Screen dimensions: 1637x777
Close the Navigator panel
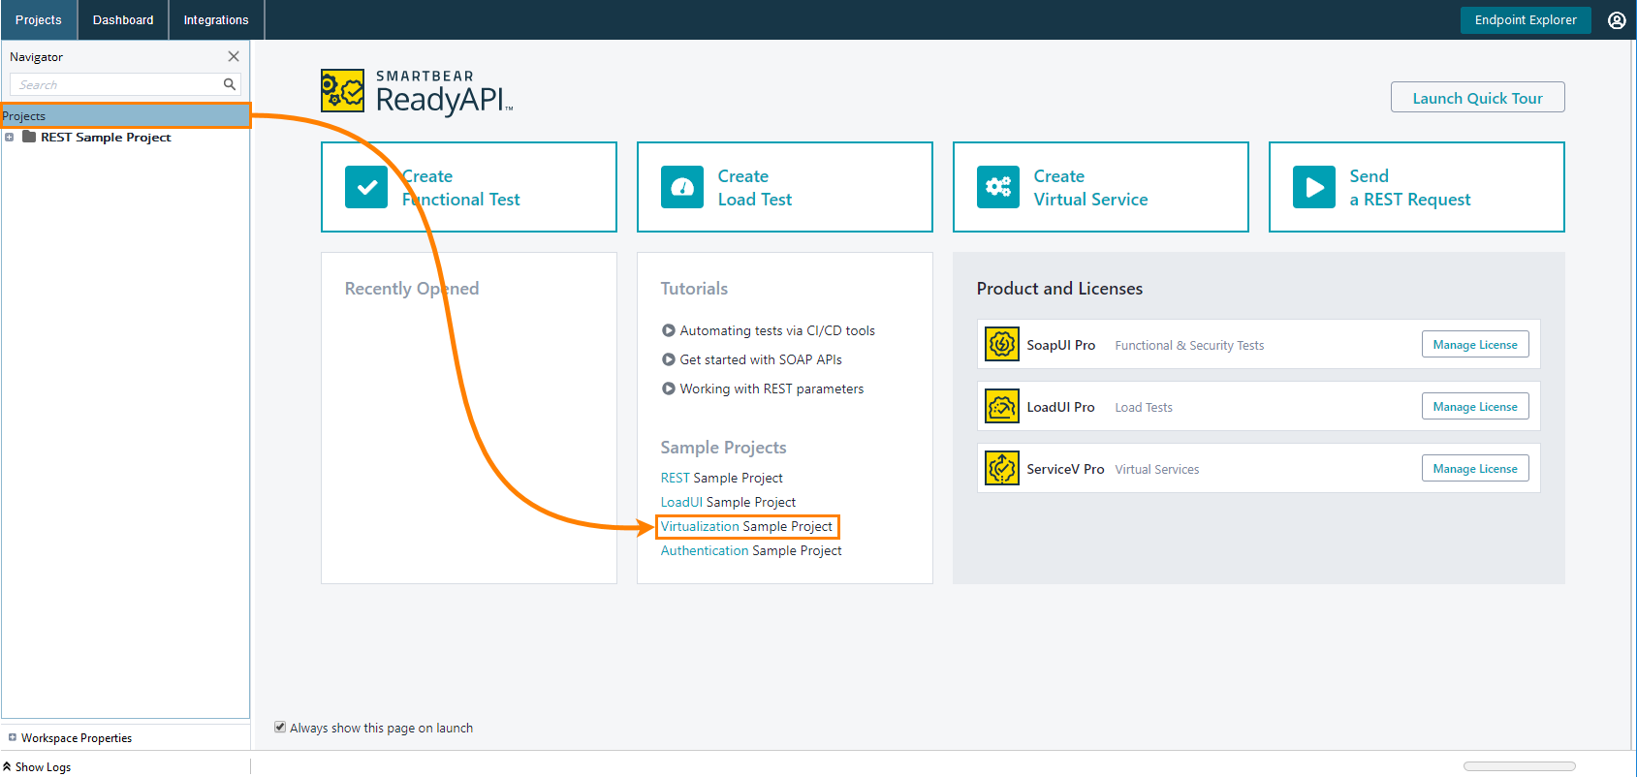(x=234, y=56)
